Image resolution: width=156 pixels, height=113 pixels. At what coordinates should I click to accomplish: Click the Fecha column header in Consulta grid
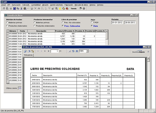coord(22,31)
